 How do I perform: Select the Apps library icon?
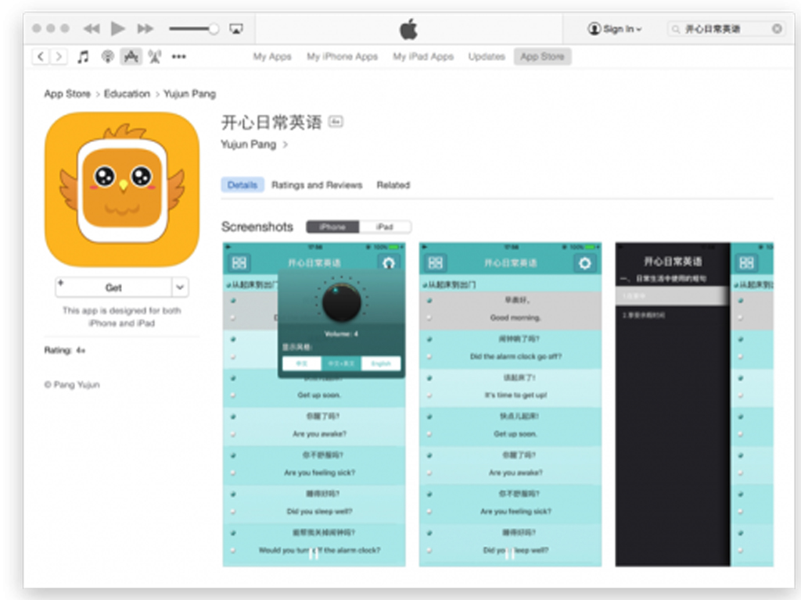click(x=131, y=56)
